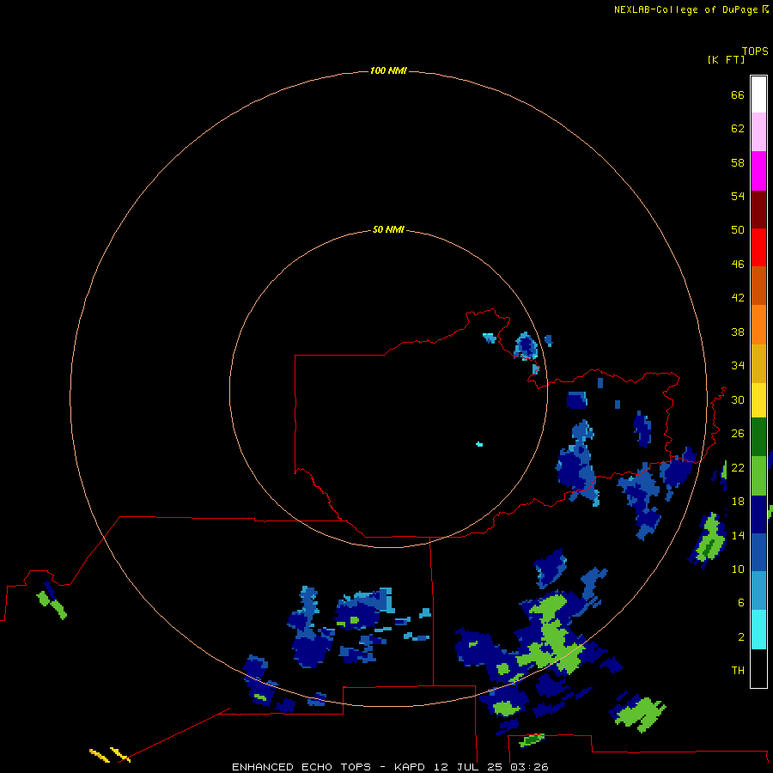Click the dark red 54 kft swatch
The height and width of the screenshot is (773, 773).
click(758, 209)
